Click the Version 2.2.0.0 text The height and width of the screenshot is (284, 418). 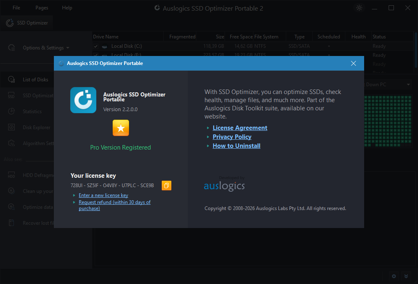point(120,109)
